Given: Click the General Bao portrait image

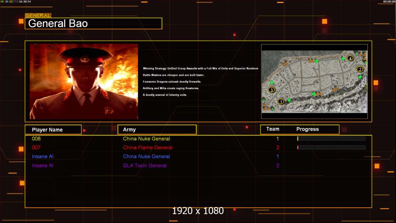Looking at the screenshot, I should pos(84,81).
